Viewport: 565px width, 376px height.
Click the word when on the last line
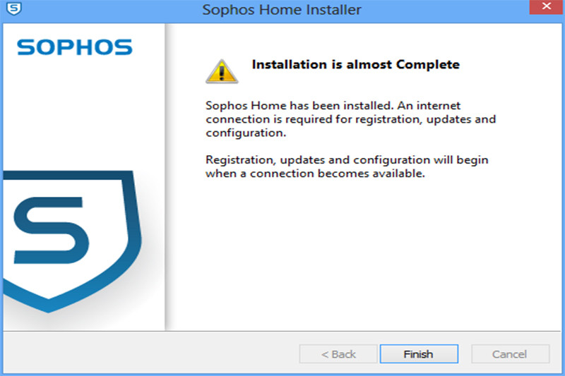click(x=220, y=174)
